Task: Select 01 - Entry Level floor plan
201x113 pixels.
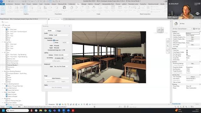Action: [12, 30]
